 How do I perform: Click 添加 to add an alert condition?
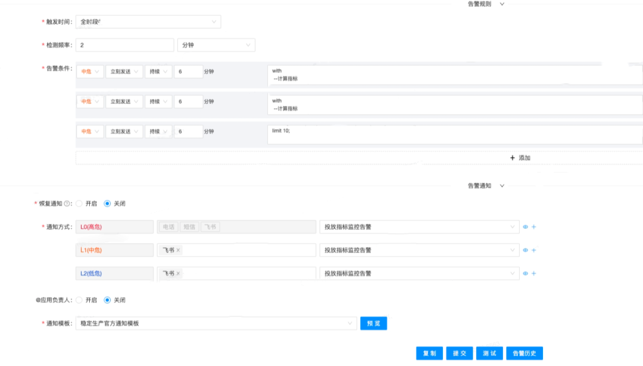520,158
